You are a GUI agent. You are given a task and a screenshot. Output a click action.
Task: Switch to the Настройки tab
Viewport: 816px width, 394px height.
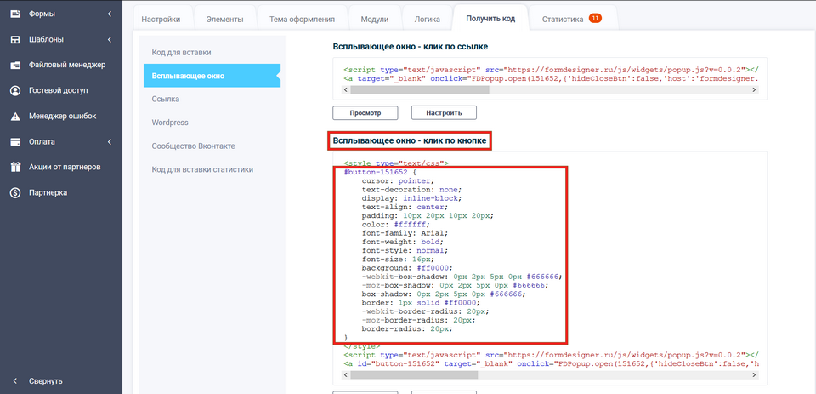pyautogui.click(x=161, y=19)
